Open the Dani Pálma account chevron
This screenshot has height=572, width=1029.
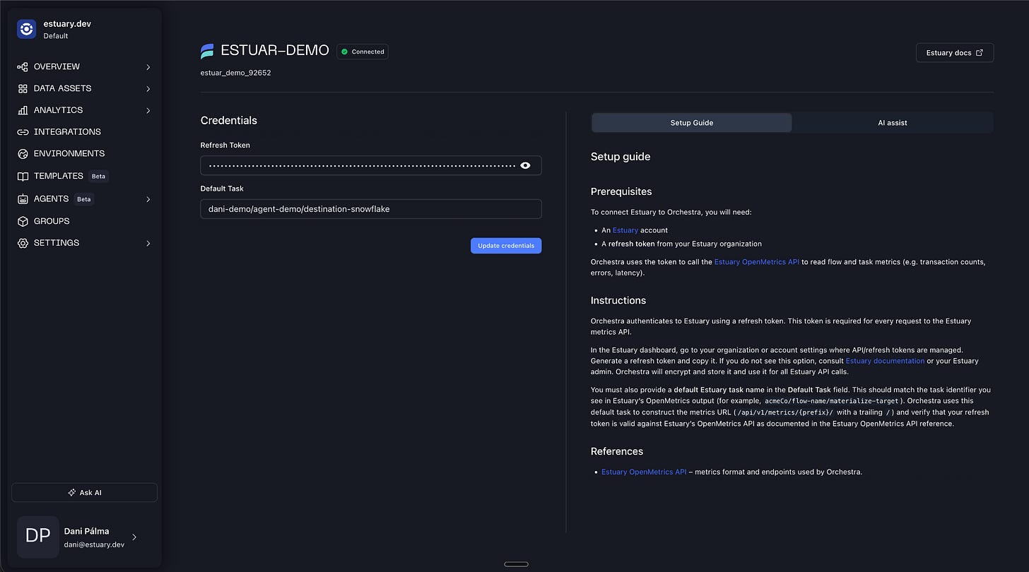[134, 537]
